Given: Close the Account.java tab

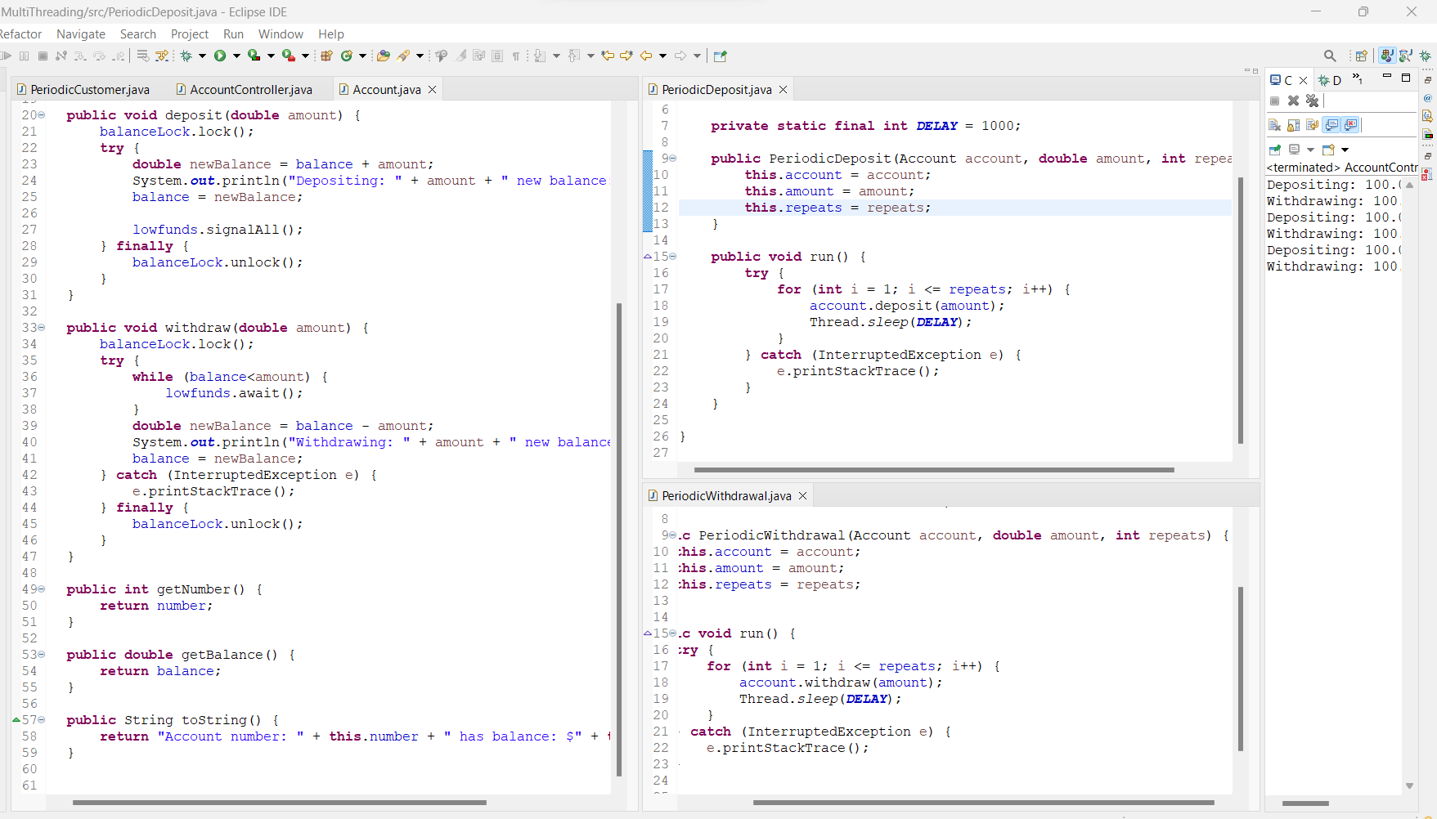Looking at the screenshot, I should coord(433,89).
